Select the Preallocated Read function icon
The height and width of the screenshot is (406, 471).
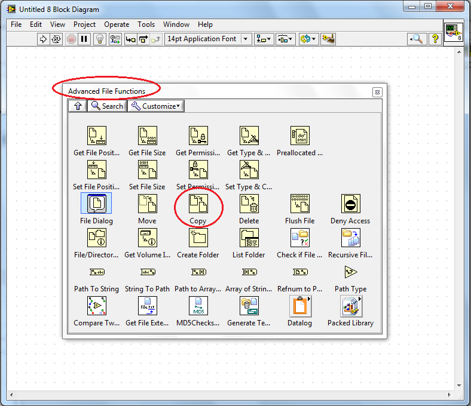point(300,136)
